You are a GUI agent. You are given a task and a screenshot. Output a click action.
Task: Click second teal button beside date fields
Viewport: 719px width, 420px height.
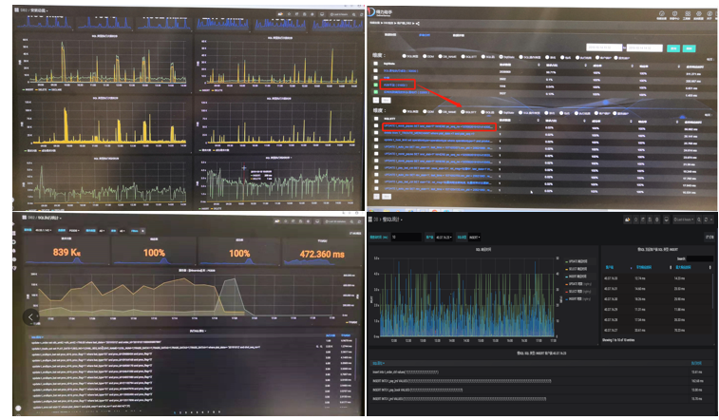[690, 48]
